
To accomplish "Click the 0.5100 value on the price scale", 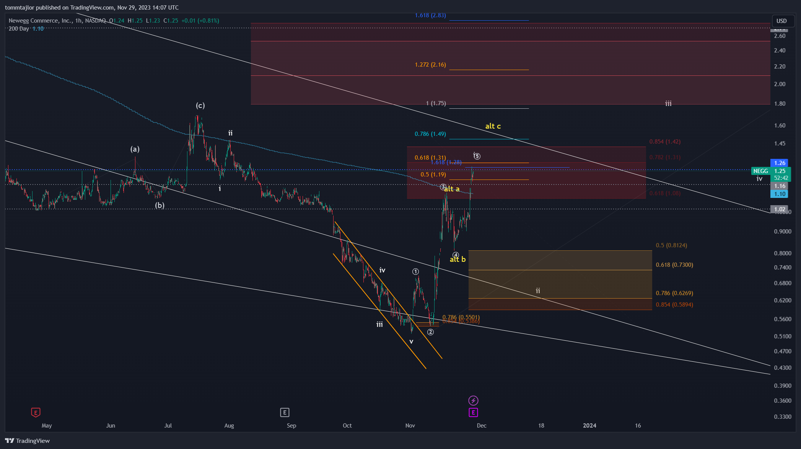I will 783,336.
